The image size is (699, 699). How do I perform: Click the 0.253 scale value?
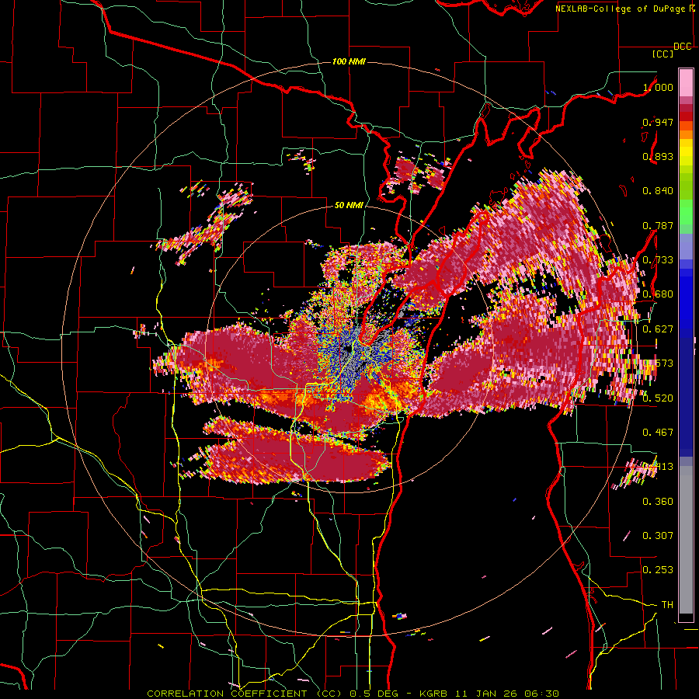[658, 570]
